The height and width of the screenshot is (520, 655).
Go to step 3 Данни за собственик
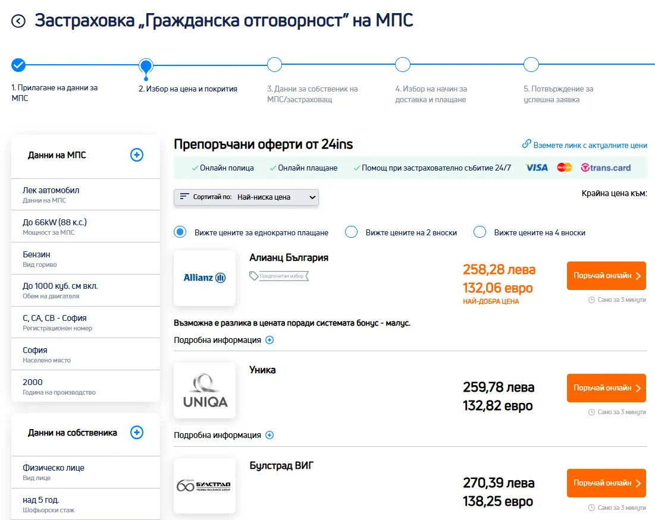click(x=274, y=65)
